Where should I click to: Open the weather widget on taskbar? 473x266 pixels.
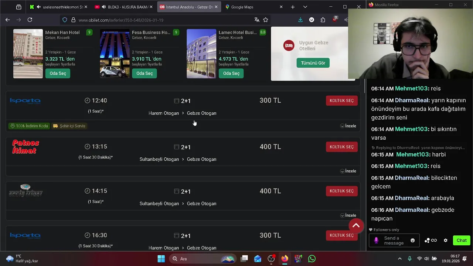point(22,259)
